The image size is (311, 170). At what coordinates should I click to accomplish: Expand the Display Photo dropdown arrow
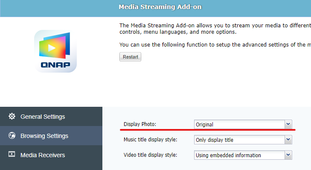[288, 124]
